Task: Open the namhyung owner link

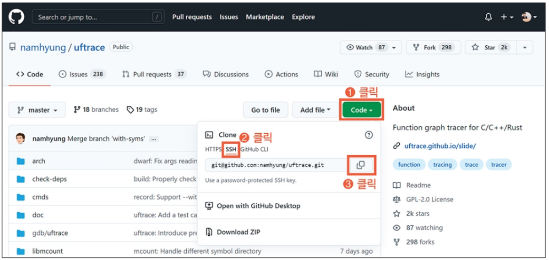Action: coord(43,47)
